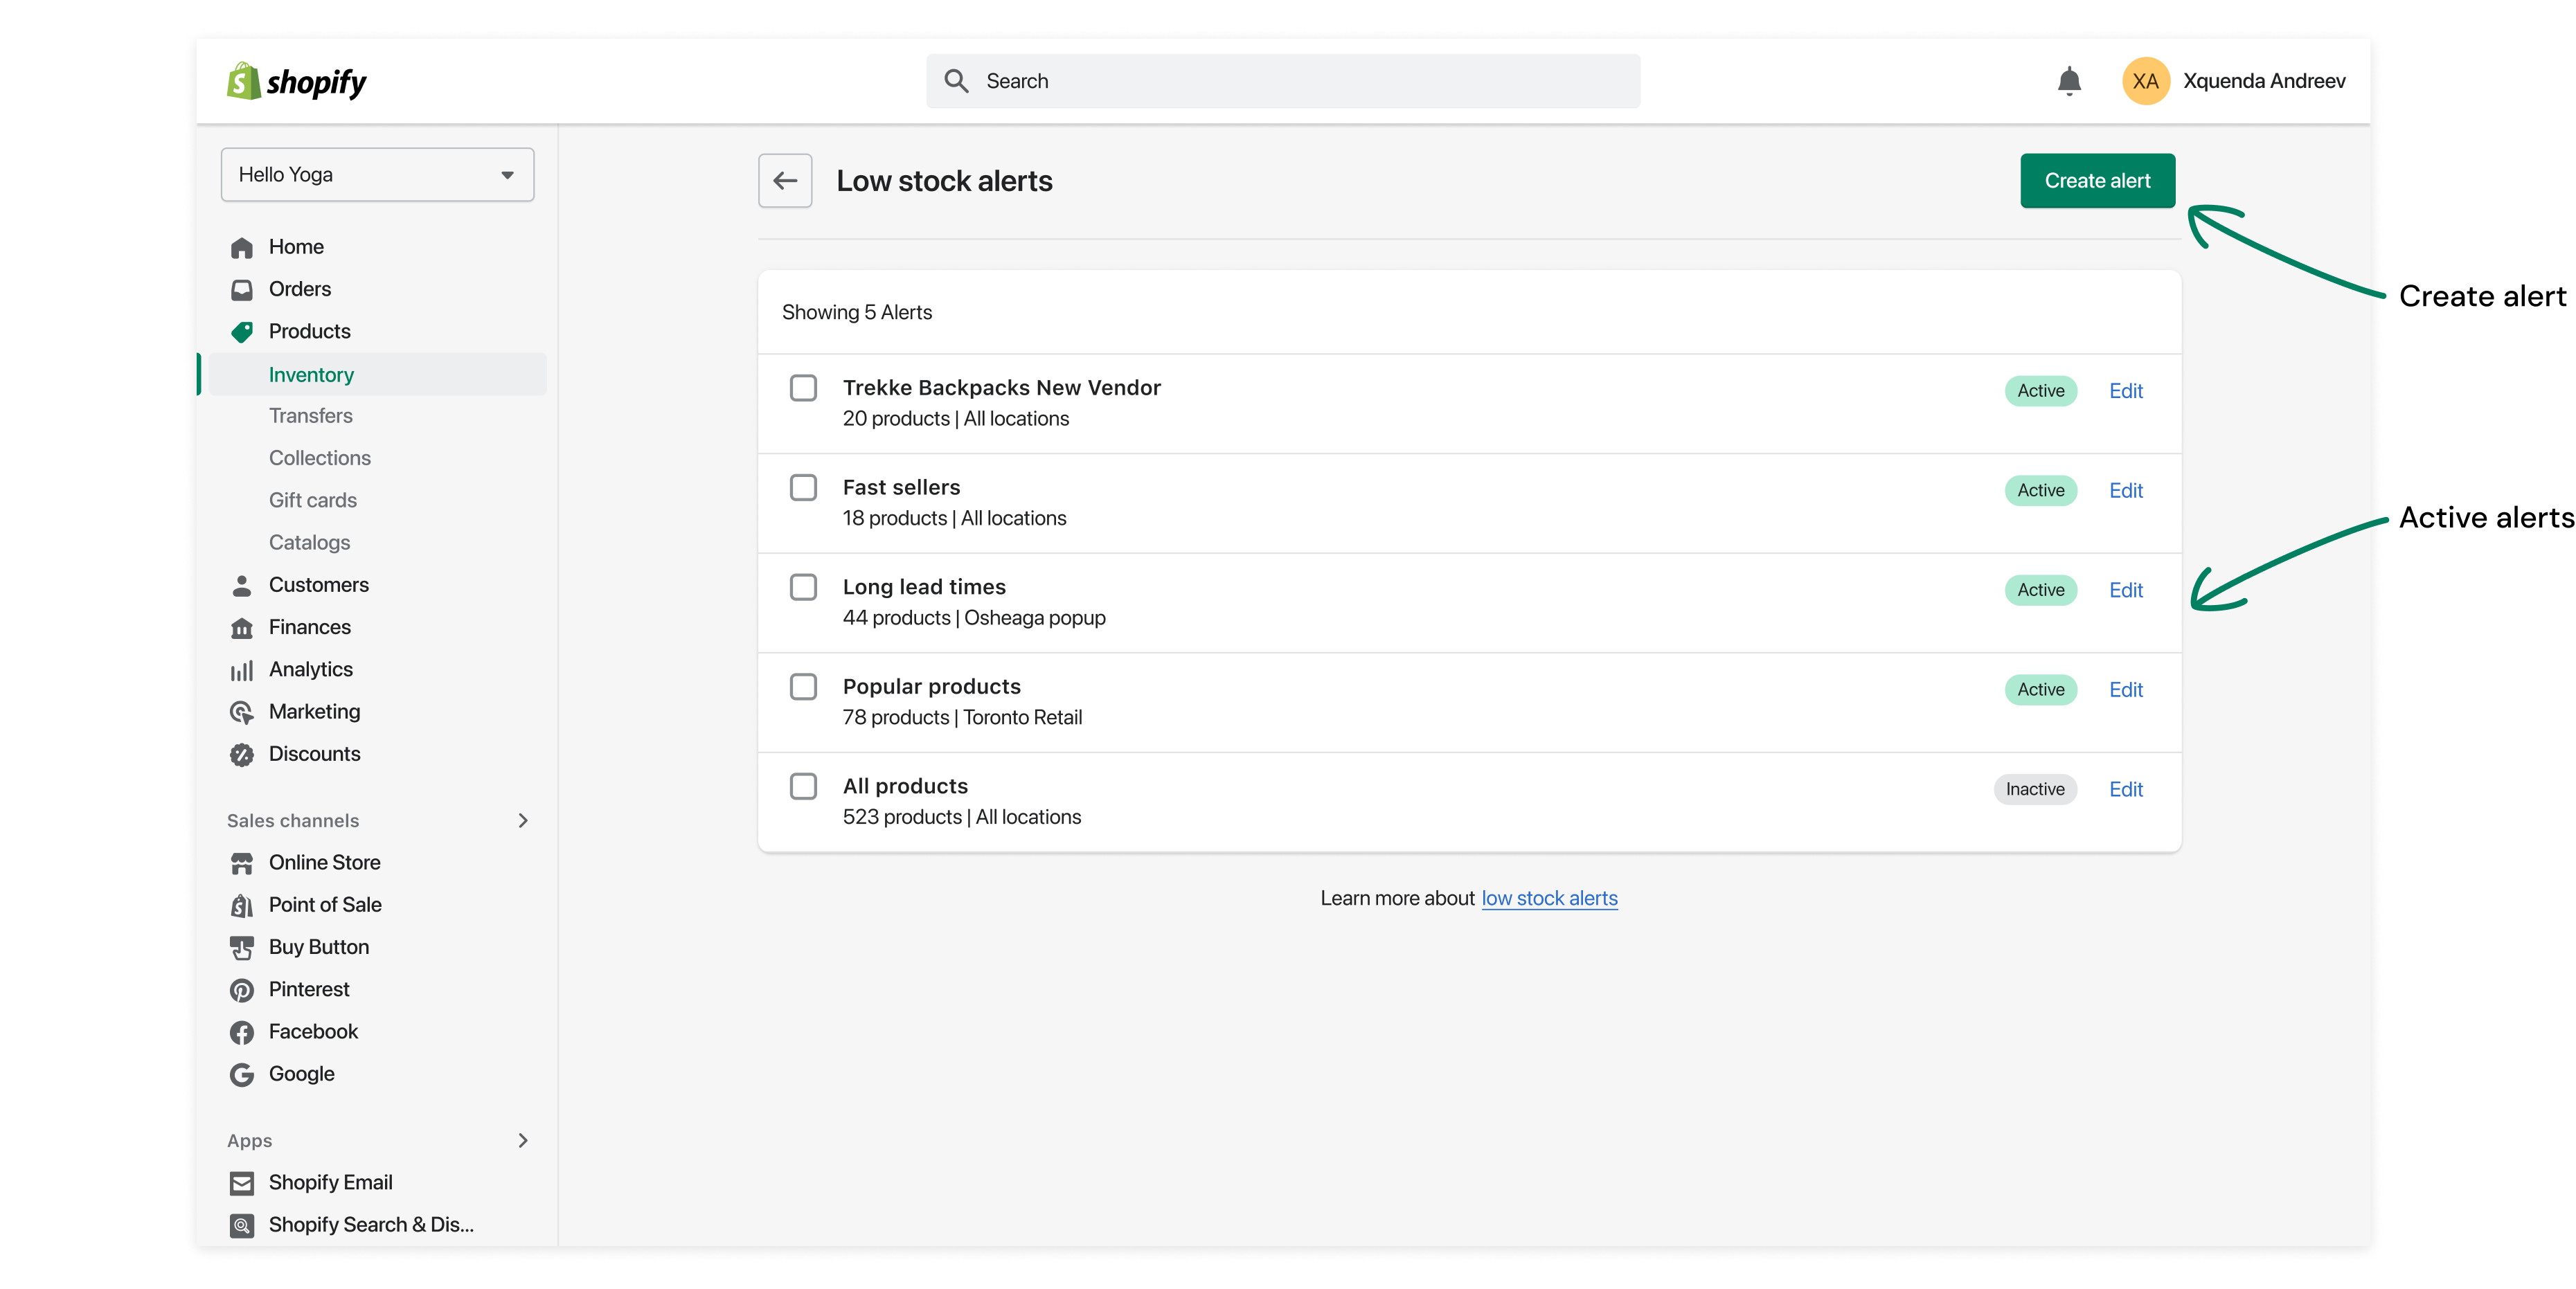Click the Shopify Email envelope icon
Screen dimensions: 2576x1289
tap(242, 1183)
